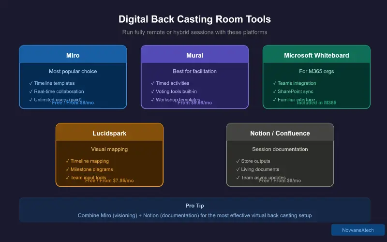Click 'For M365 orgs' text

click(x=317, y=71)
